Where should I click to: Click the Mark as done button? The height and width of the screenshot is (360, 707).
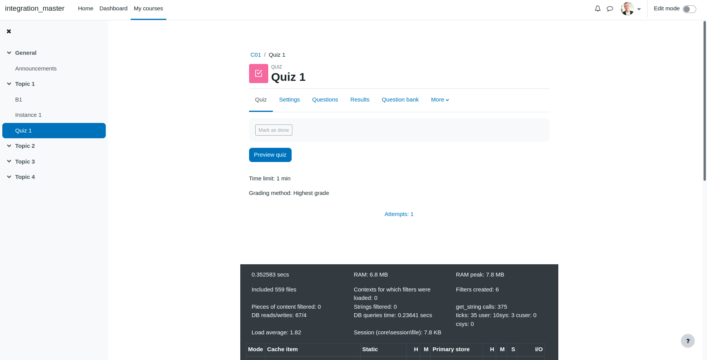tap(274, 130)
